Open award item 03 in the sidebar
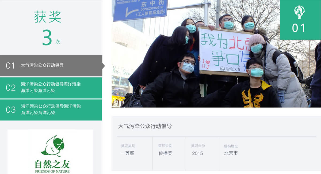This screenshot has height=174, width=321. click(51, 110)
